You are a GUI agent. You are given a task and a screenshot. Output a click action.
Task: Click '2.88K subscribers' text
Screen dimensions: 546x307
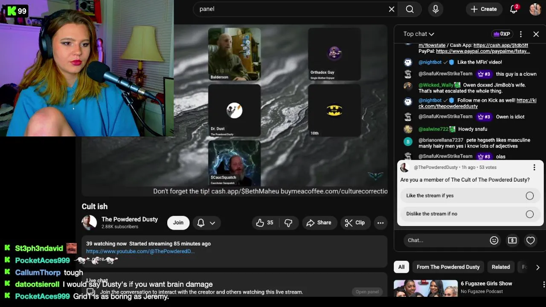tap(120, 227)
